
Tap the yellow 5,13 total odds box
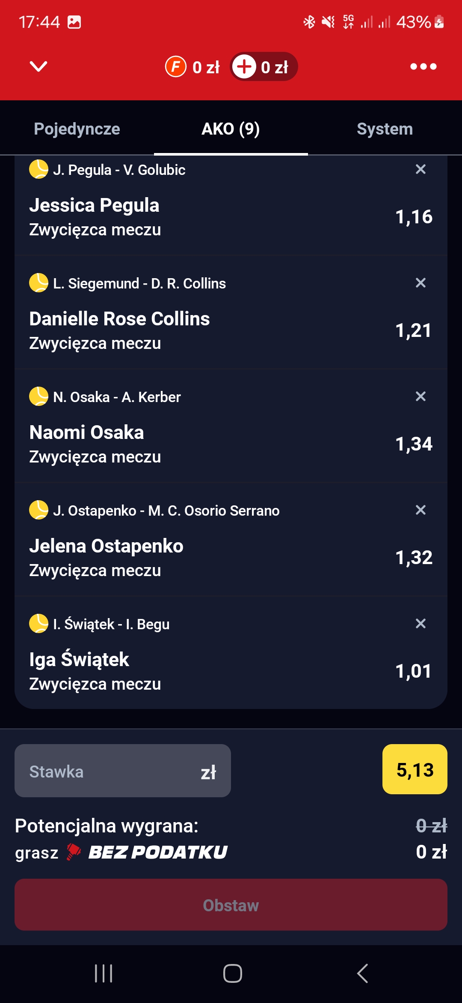[415, 769]
